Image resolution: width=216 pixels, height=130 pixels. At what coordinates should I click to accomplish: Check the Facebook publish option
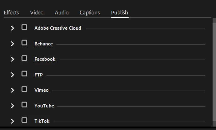[24, 58]
